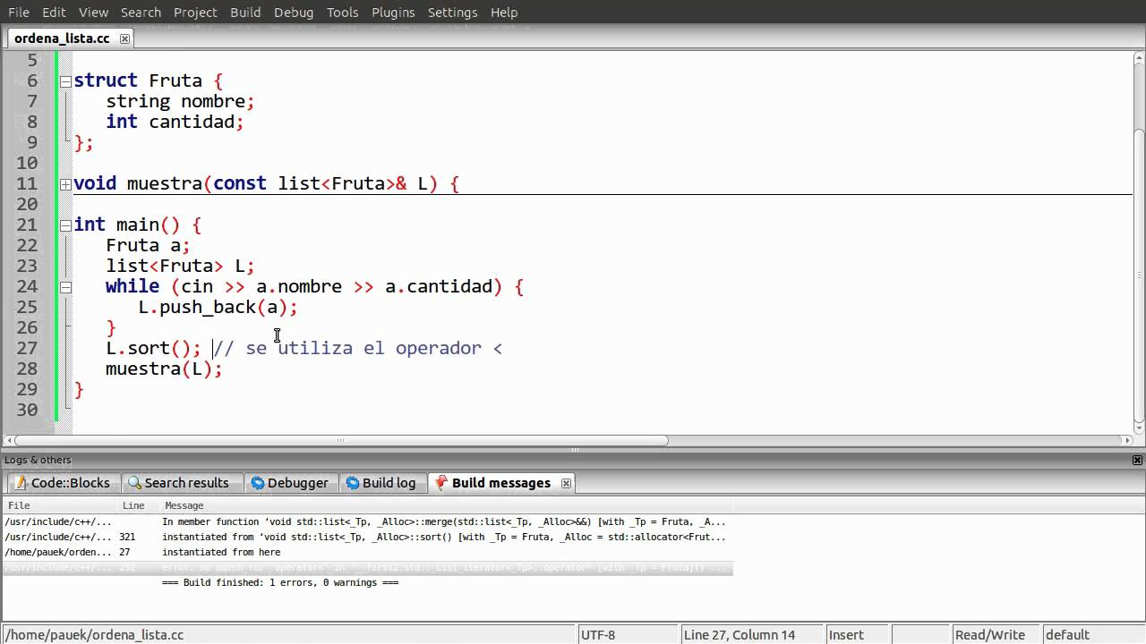The width and height of the screenshot is (1146, 644).
Task: Click on the L.push_back(a); code line
Action: coord(218,307)
